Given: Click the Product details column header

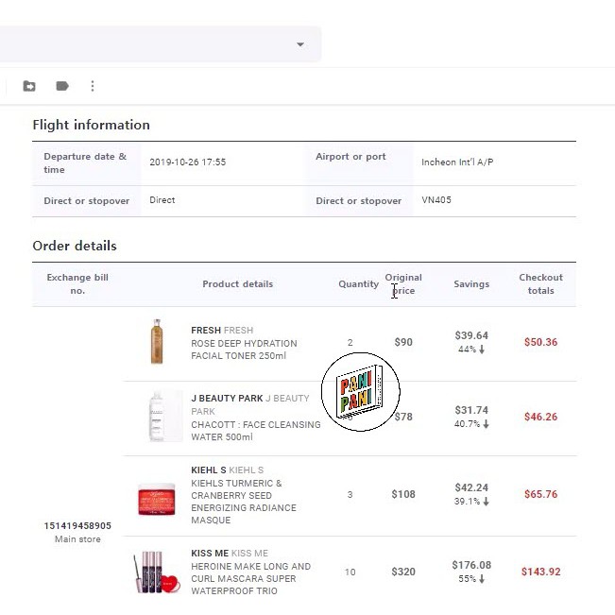Looking at the screenshot, I should [237, 284].
